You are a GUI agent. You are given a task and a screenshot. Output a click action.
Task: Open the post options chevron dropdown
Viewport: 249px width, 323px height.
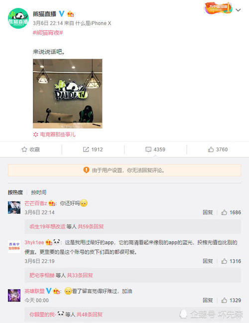tap(238, 10)
